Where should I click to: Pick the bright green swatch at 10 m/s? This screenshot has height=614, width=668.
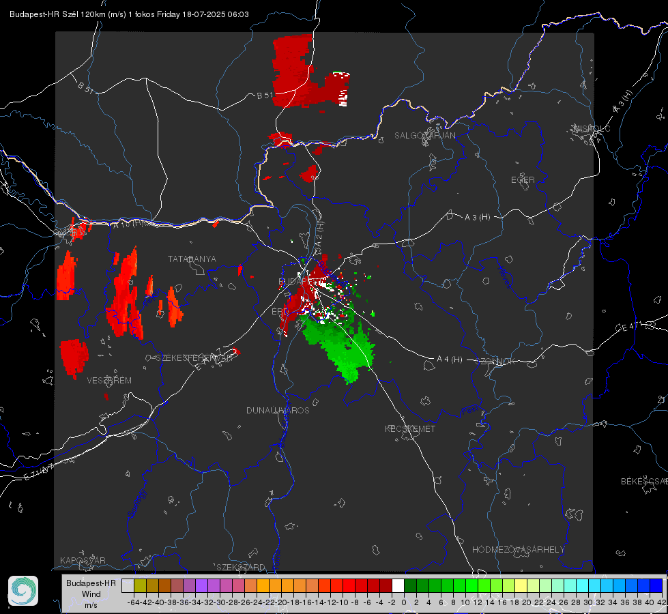pos(471,585)
